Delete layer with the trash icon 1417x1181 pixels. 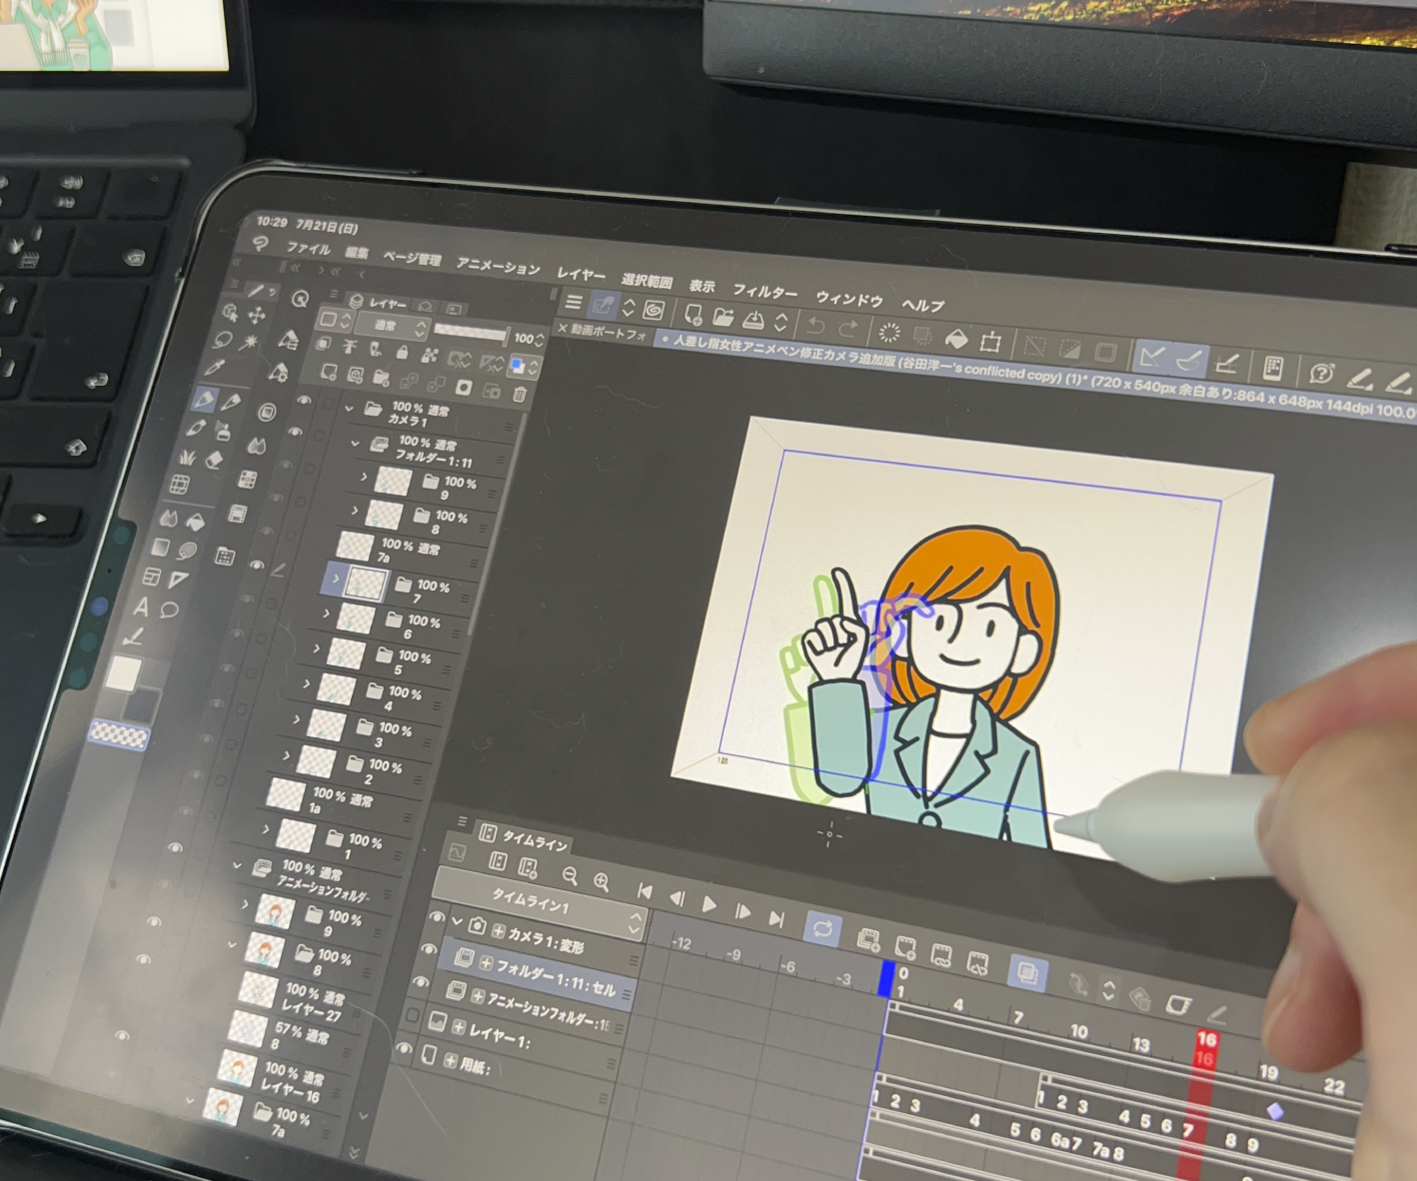point(520,394)
